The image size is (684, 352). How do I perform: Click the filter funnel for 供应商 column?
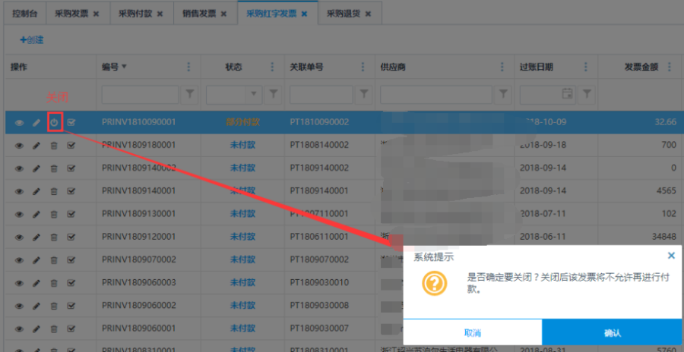pos(502,94)
